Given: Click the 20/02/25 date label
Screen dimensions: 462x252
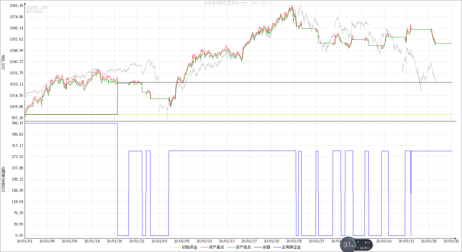Looking at the screenshot, I should (x=294, y=241).
